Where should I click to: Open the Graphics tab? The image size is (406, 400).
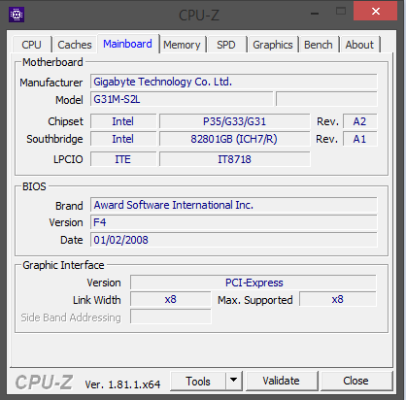tap(273, 45)
